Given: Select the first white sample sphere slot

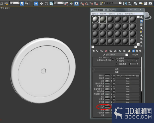Looking at the screenshot, I should [x=95, y=20].
